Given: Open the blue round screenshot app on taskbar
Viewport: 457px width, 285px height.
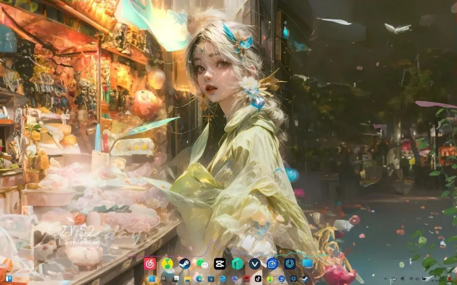Looking at the screenshot, I should pos(281,279).
